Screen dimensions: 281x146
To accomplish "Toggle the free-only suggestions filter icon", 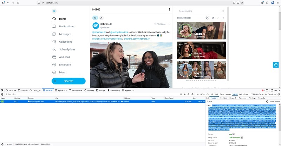I will coord(207,18).
